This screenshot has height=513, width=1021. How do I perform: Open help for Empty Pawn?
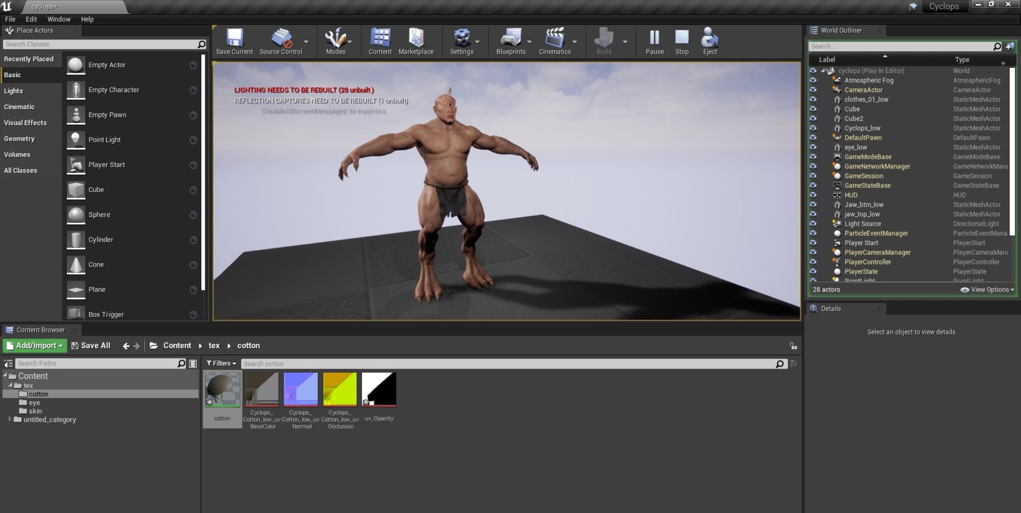tap(194, 115)
